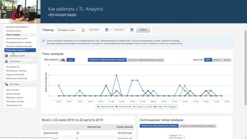Click the page vertical scrollbar
Screen dimensions: 247x139
[245, 68]
